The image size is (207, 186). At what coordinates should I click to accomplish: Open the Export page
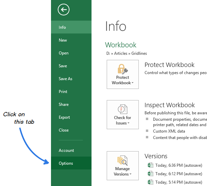pyautogui.click(x=71, y=117)
